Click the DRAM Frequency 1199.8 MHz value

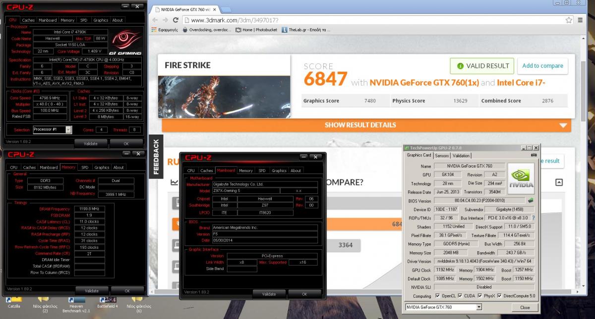tap(89, 209)
